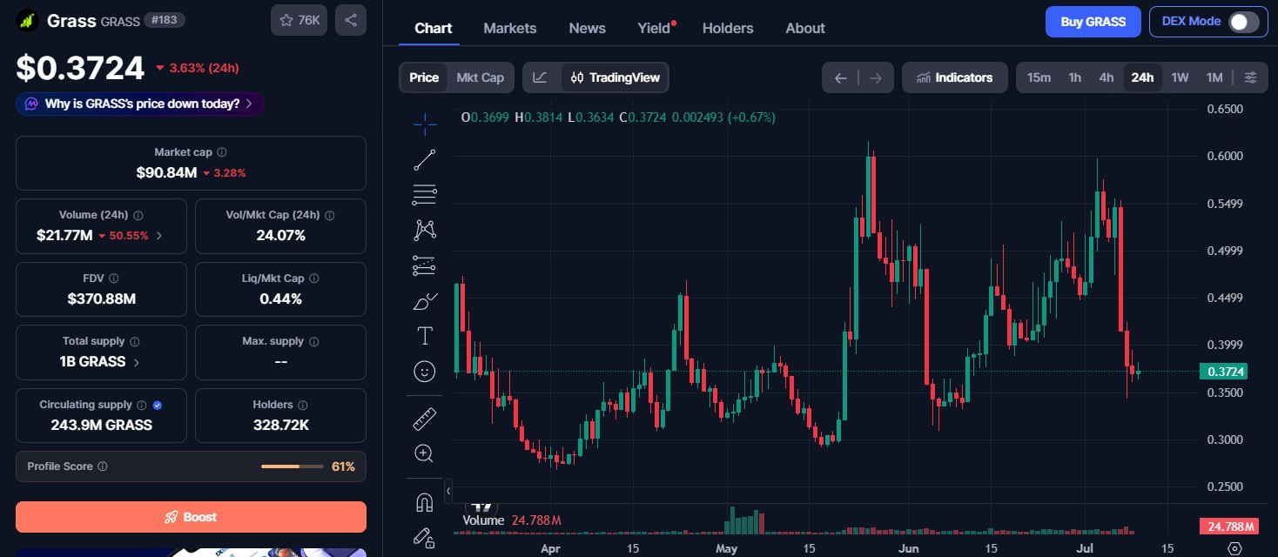Select the TradingView chart mode
The width and height of the screenshot is (1278, 557).
(615, 77)
